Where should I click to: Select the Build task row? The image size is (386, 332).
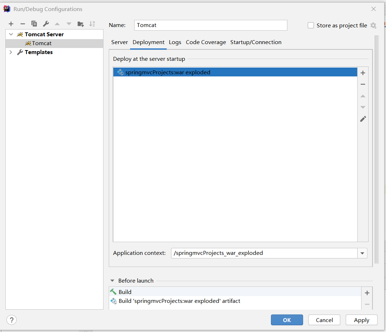pyautogui.click(x=235, y=292)
